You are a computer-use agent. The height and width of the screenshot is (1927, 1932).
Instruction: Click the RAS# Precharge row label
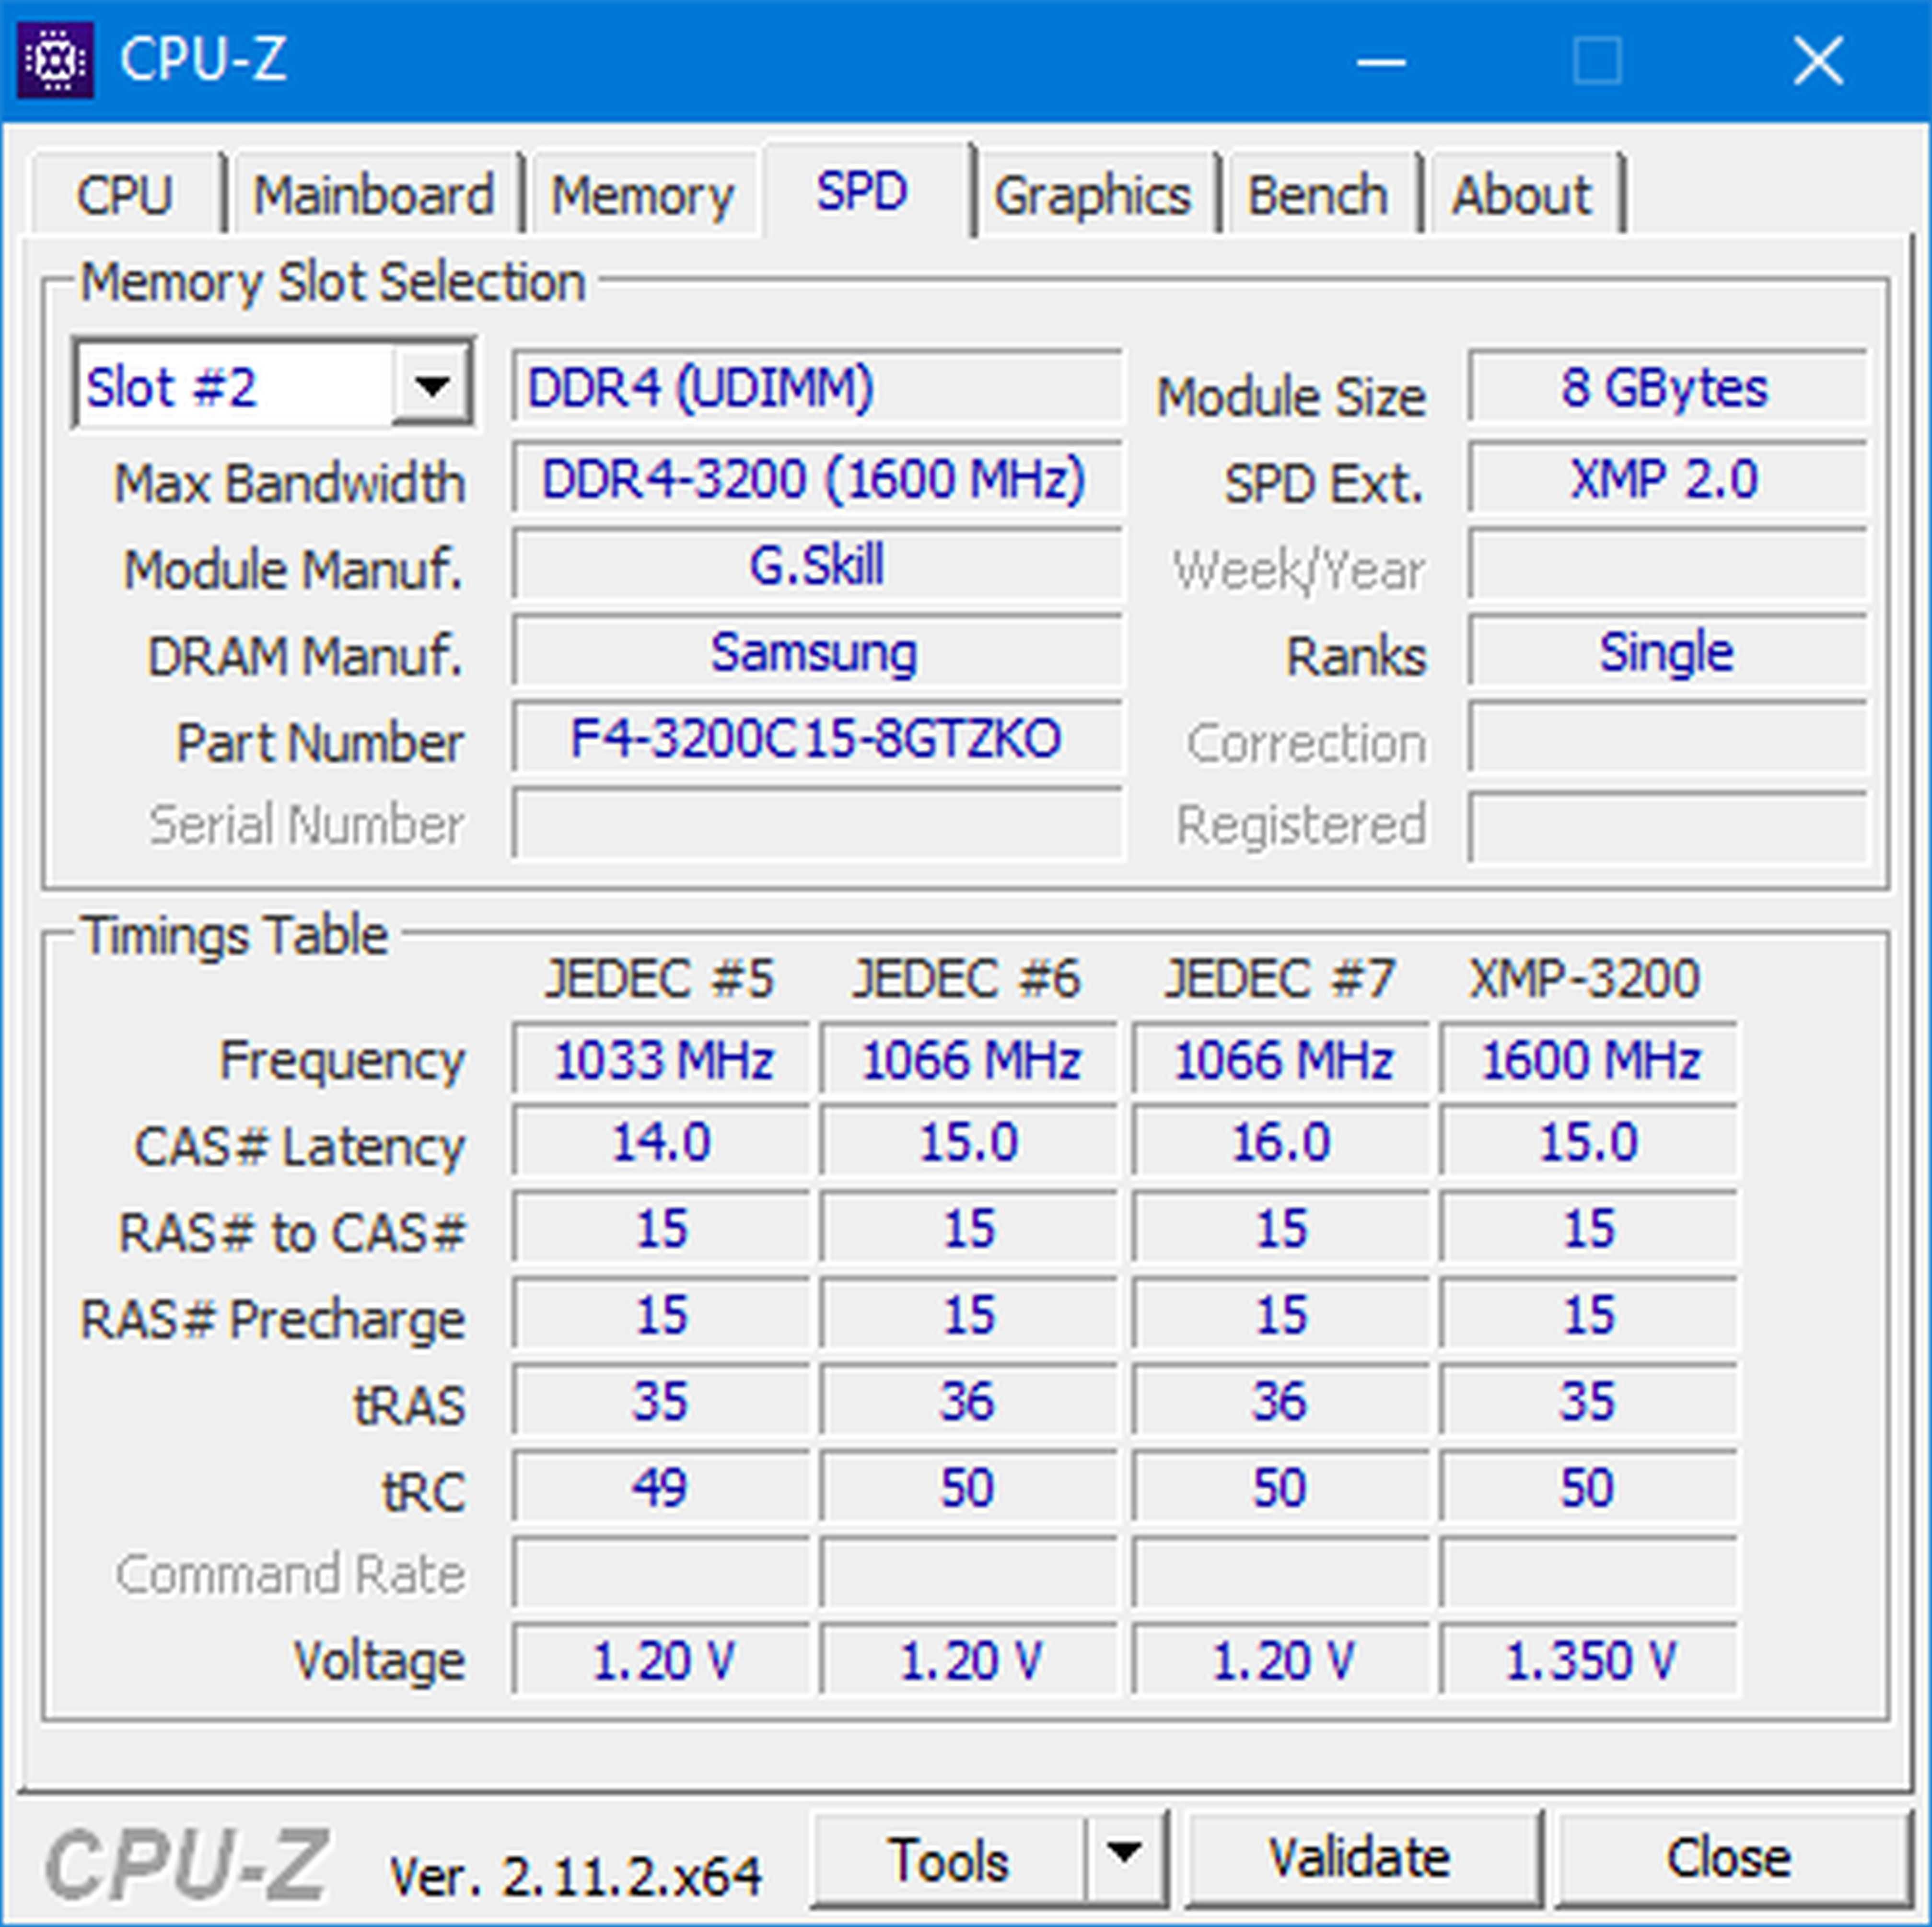(273, 1320)
